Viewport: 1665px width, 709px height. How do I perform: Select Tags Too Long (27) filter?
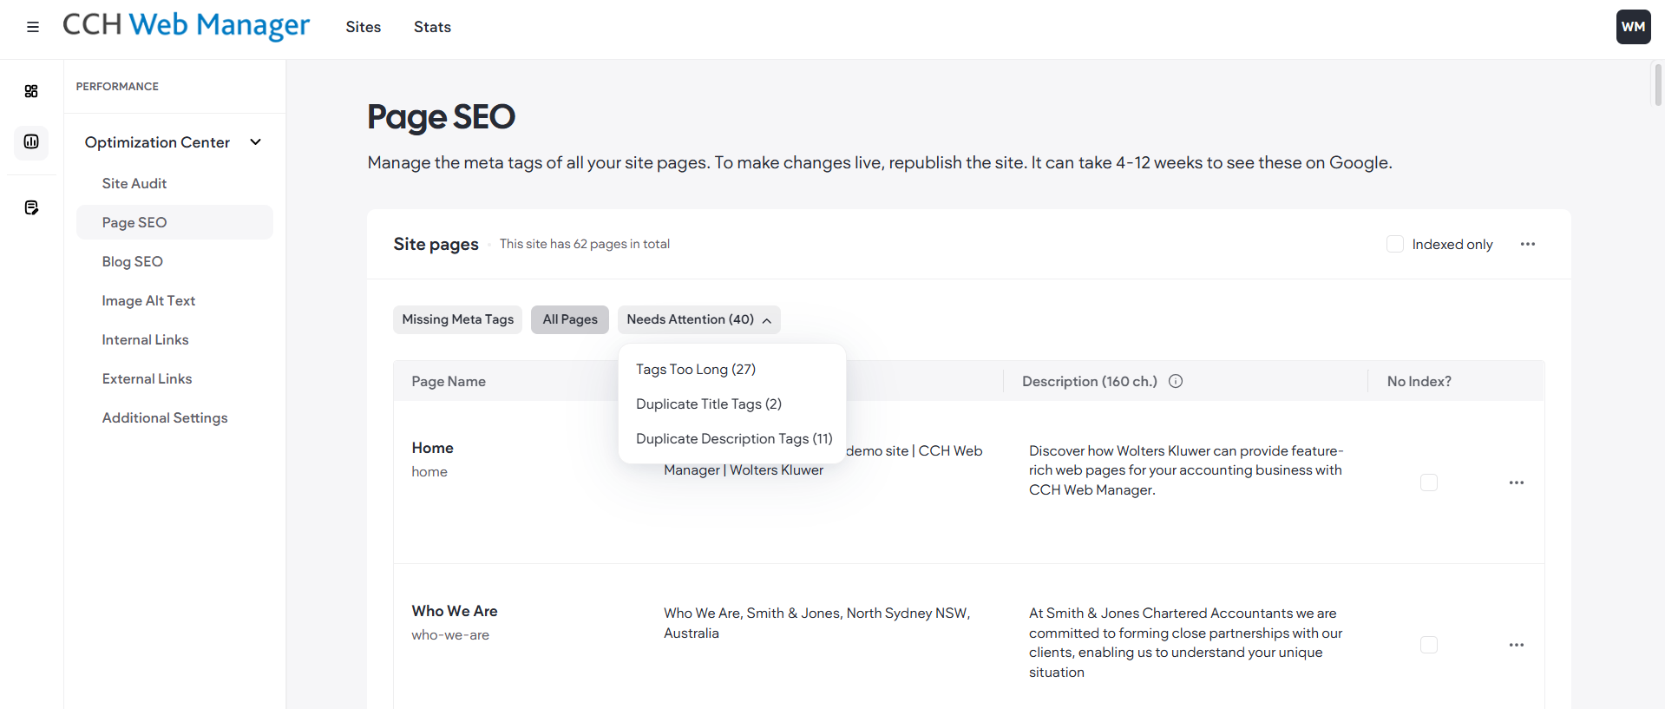696,369
